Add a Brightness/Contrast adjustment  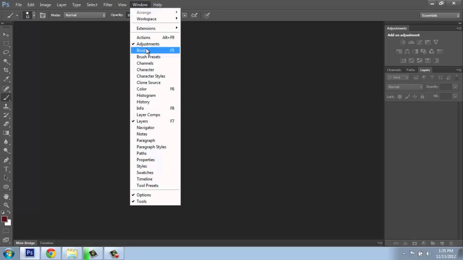pyautogui.click(x=403, y=42)
